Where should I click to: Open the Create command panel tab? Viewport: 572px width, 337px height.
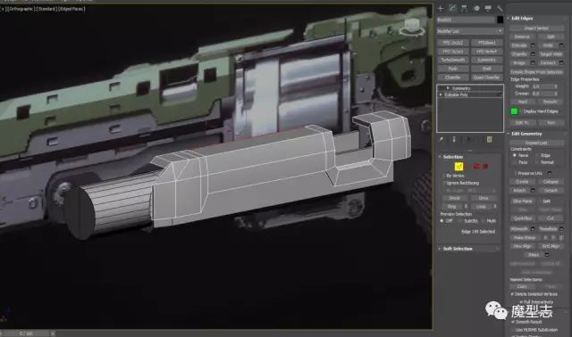pyautogui.click(x=441, y=8)
